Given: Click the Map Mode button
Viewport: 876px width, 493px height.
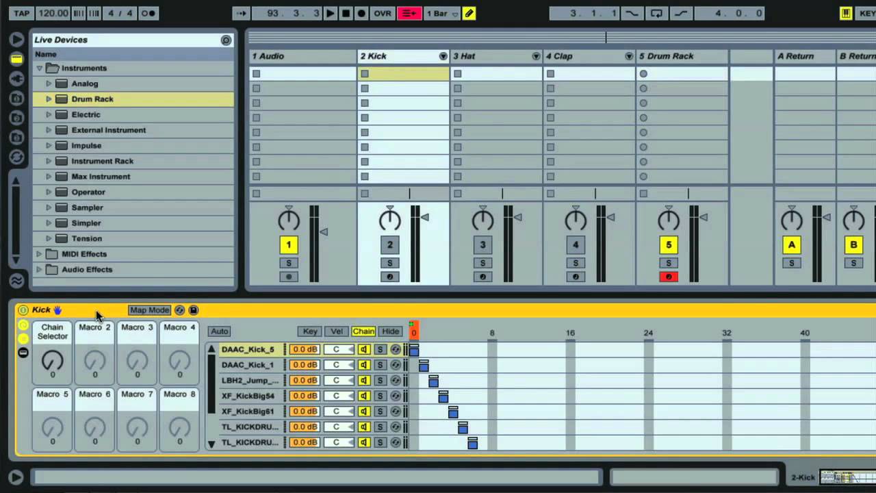Looking at the screenshot, I should tap(149, 310).
